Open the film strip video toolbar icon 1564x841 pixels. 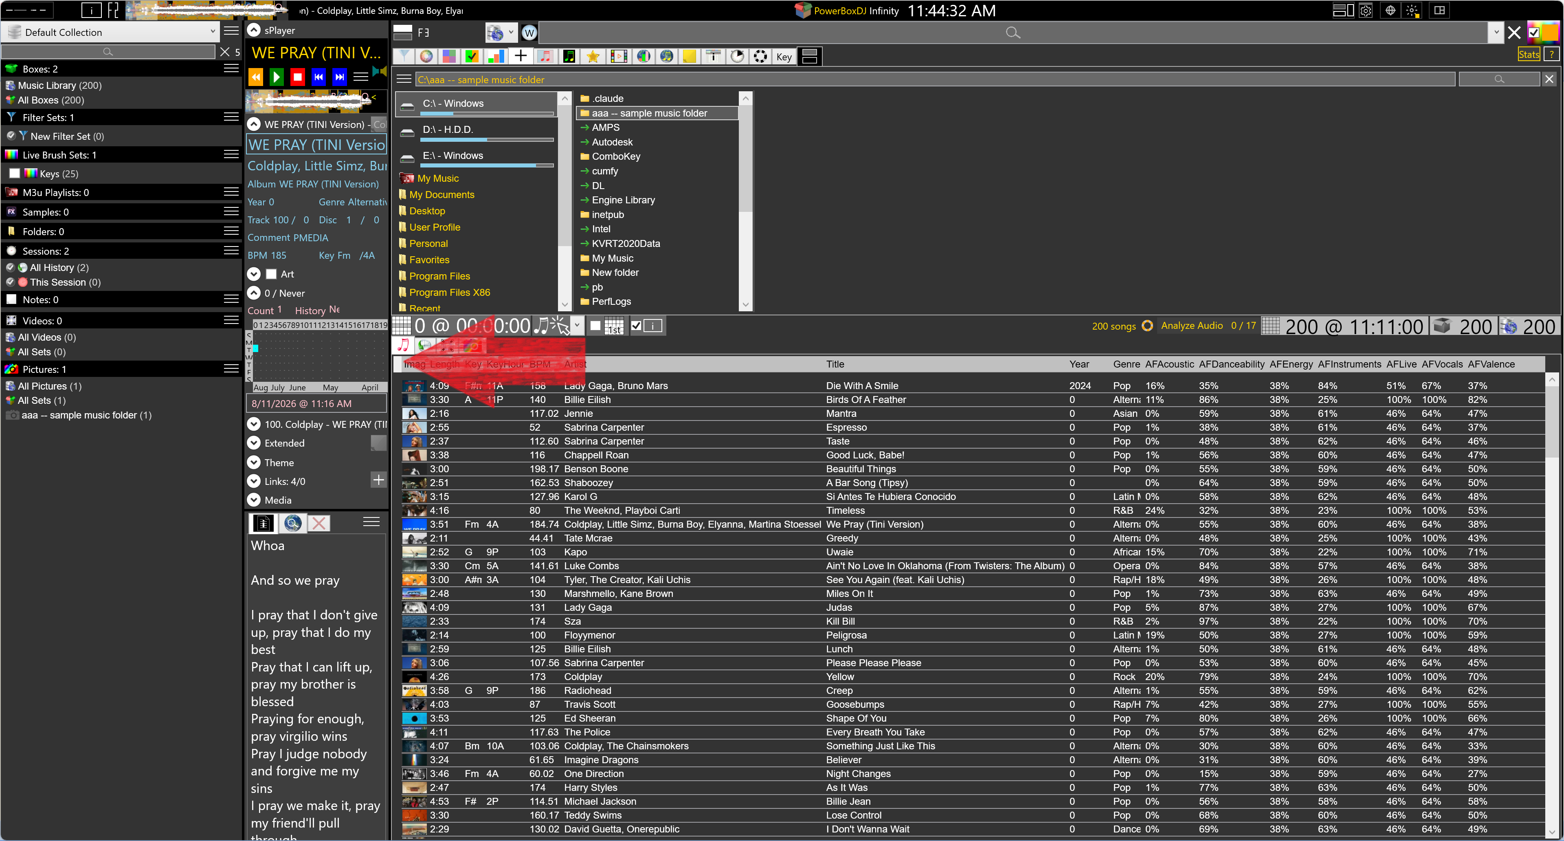(x=618, y=57)
